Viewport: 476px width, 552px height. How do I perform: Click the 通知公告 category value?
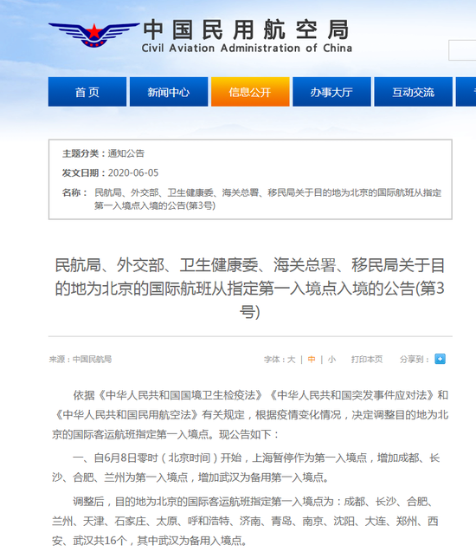click(x=126, y=153)
